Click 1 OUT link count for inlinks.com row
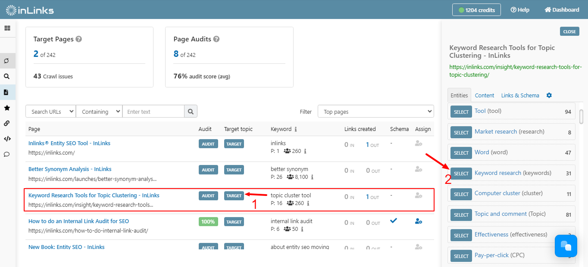588x267 pixels. click(372, 145)
